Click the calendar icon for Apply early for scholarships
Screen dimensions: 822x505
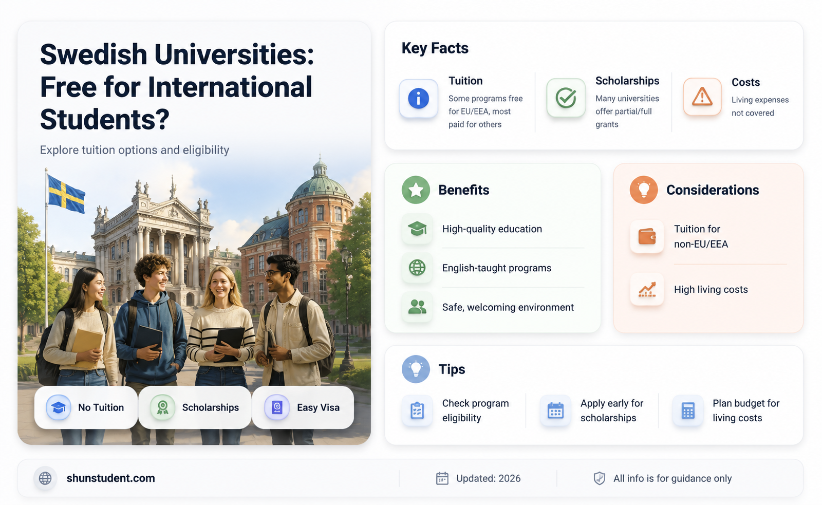555,410
